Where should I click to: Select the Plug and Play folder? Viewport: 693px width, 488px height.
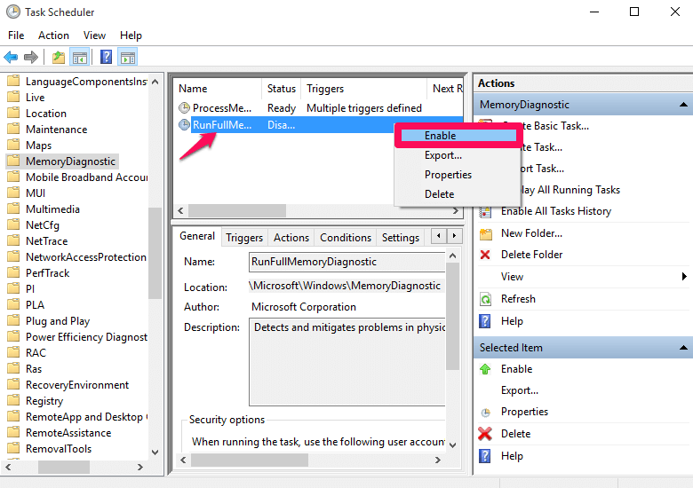click(58, 321)
